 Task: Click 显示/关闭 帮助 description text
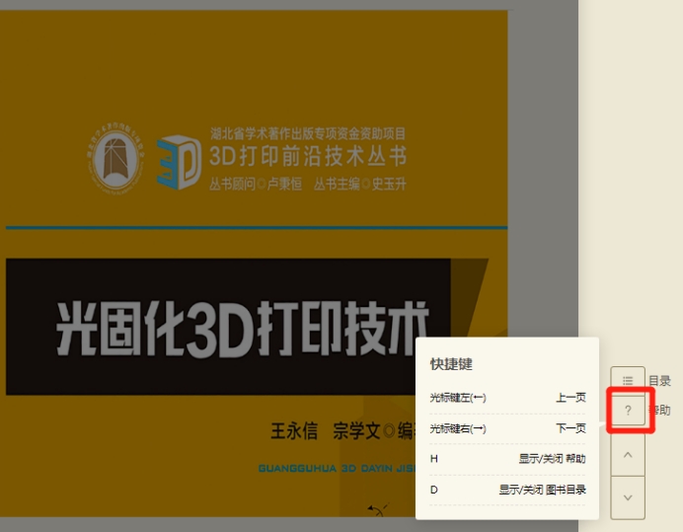(552, 459)
